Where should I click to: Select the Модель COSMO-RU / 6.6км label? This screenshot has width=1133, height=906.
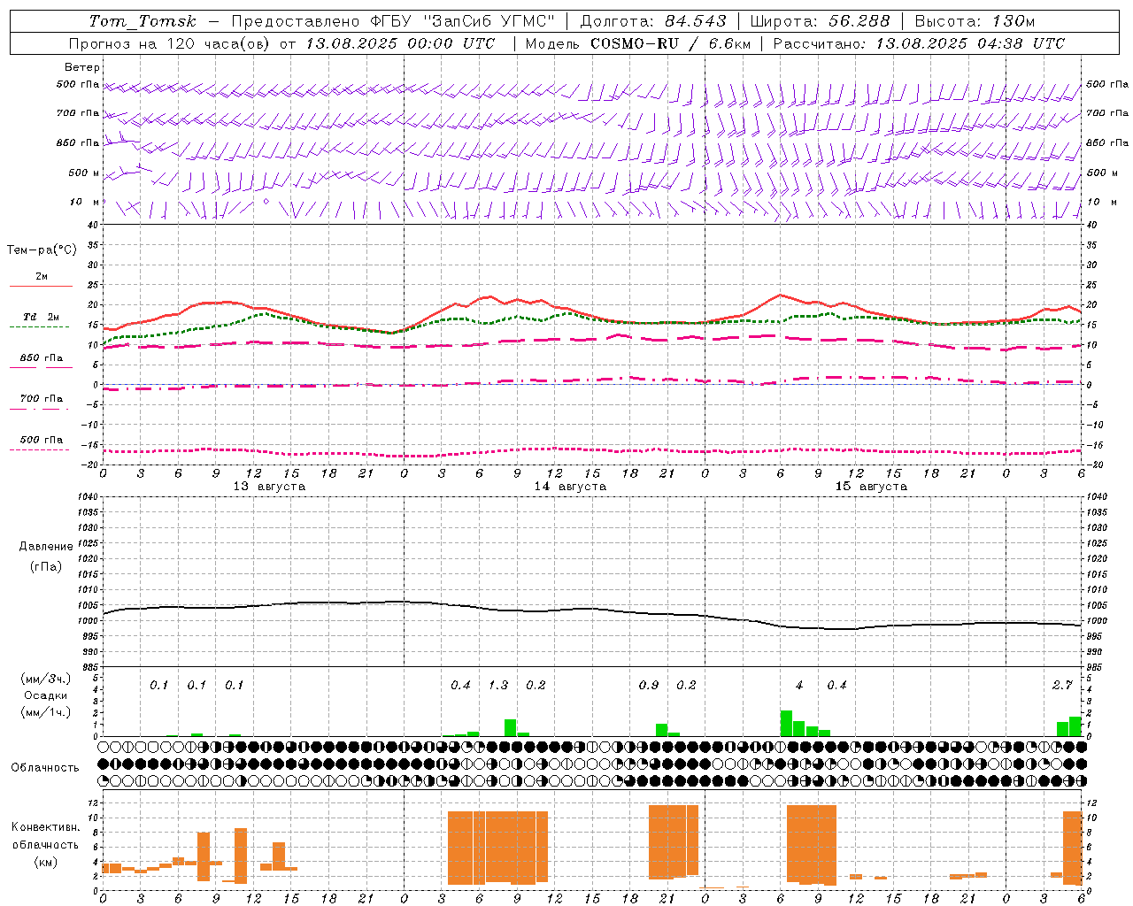coord(638,42)
